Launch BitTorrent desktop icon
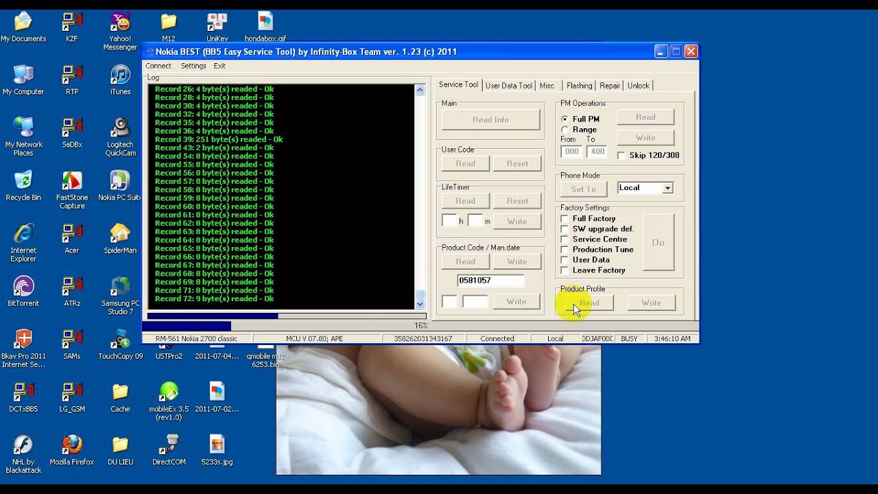The height and width of the screenshot is (494, 878). [23, 291]
